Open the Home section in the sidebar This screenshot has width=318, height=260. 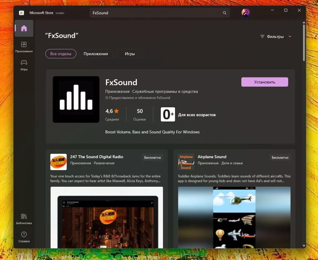tap(24, 29)
